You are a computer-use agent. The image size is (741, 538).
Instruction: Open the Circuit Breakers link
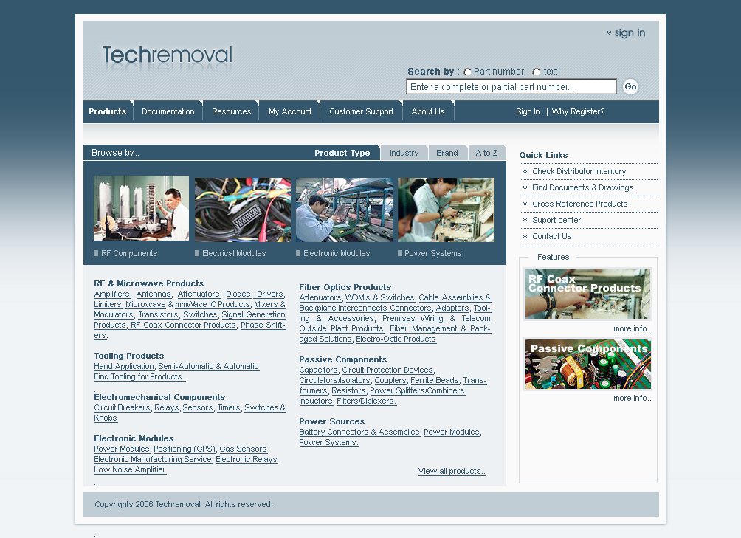tap(122, 407)
